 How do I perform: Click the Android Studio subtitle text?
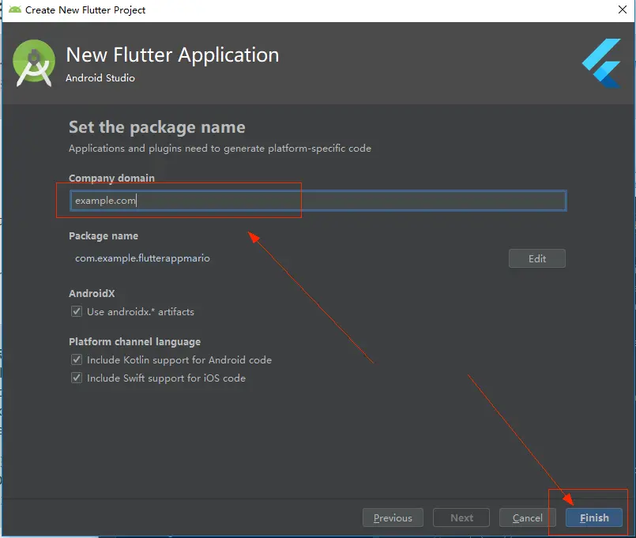pos(100,78)
